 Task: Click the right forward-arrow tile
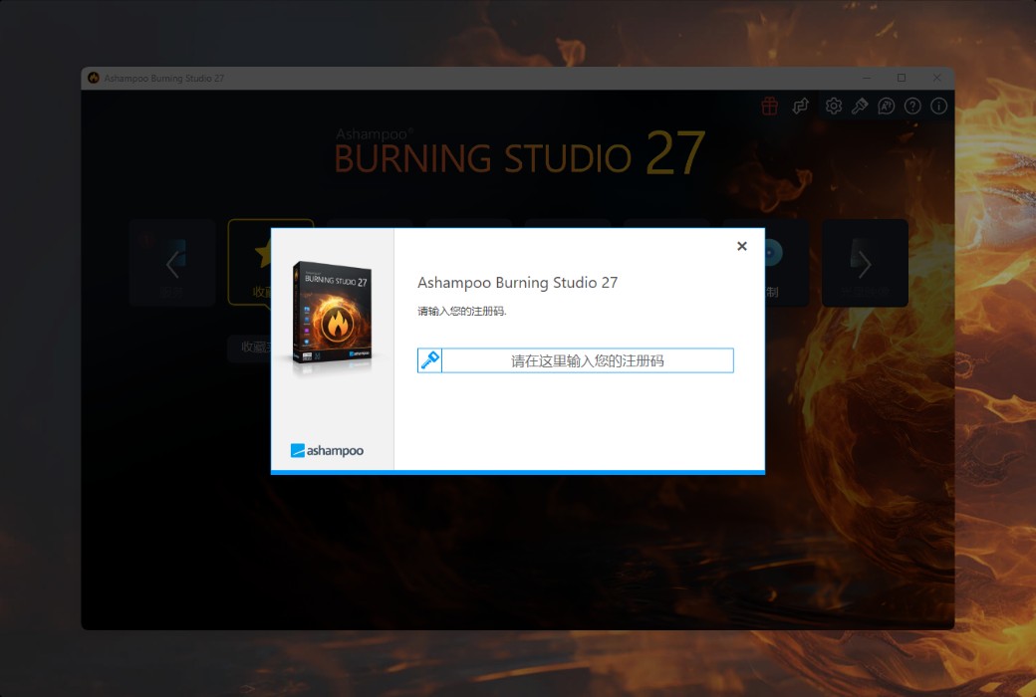pos(865,262)
